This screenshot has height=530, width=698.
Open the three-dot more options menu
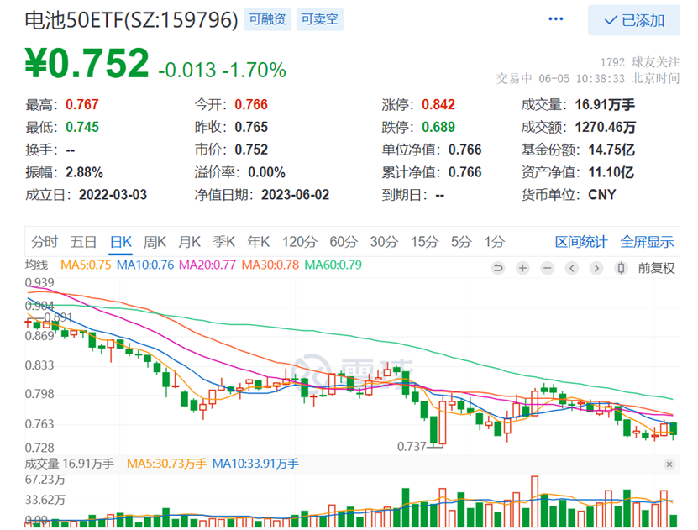555,19
